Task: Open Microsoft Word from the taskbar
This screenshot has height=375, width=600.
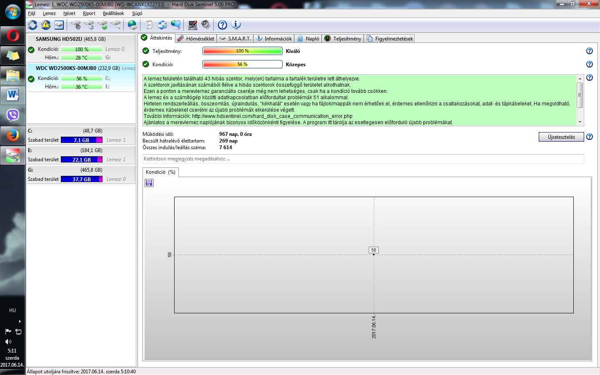Action: 12,96
